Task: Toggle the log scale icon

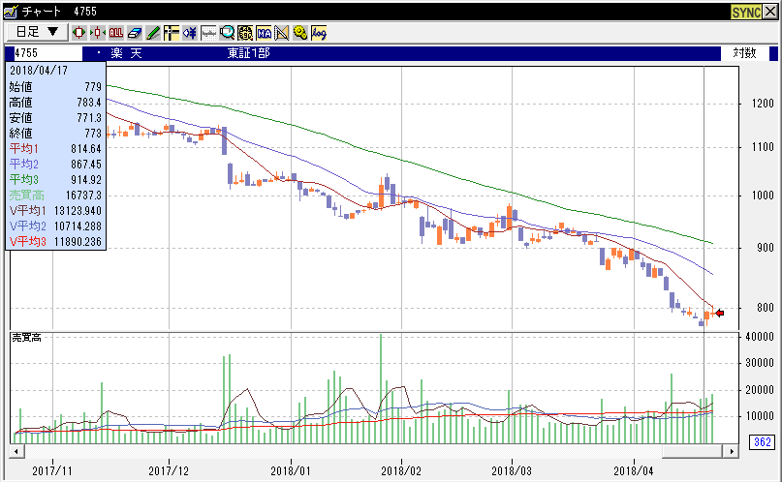Action: (318, 32)
